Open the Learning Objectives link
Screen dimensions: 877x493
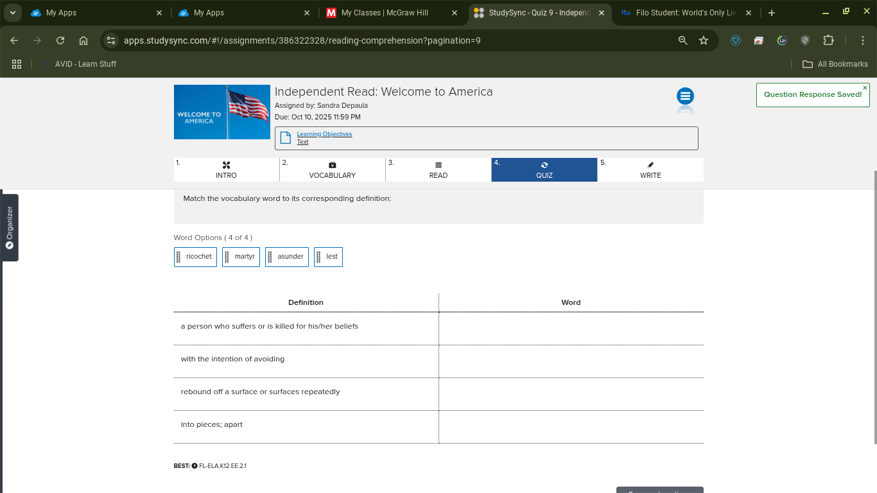(324, 134)
